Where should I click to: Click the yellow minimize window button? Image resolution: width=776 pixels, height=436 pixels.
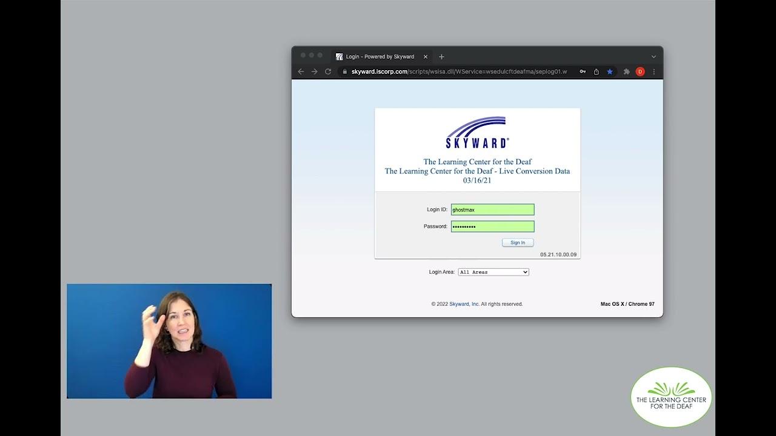pos(312,55)
